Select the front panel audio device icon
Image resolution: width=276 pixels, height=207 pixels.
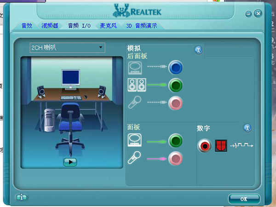(x=135, y=140)
